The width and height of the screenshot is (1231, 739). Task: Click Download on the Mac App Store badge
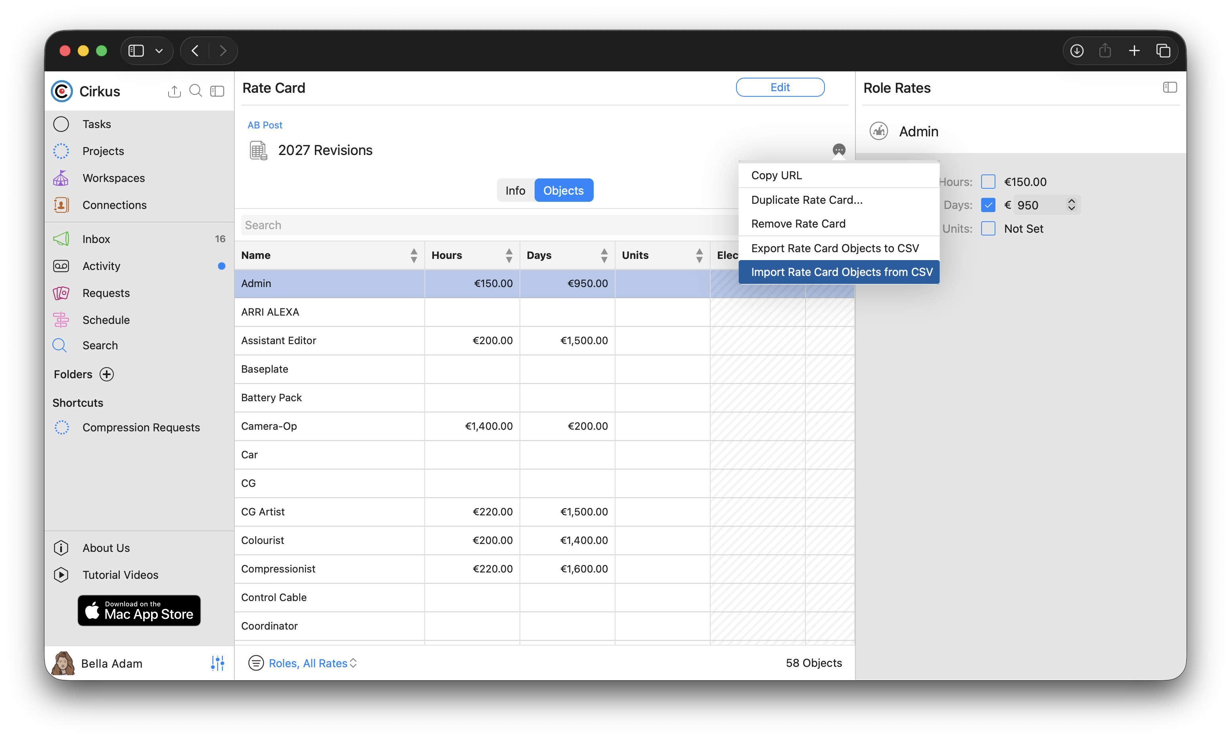139,611
